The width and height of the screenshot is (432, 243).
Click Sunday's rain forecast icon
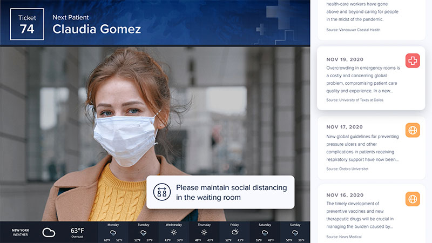(x=295, y=233)
